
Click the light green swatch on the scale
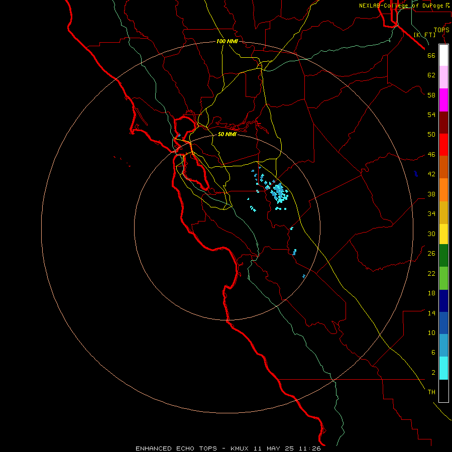pos(443,278)
